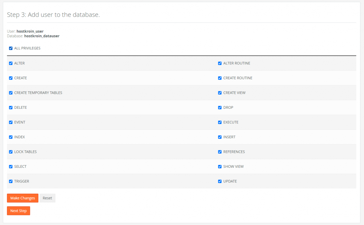This screenshot has height=225, width=364.
Task: Toggle the SHOW VIEW checkbox
Action: pos(220,166)
